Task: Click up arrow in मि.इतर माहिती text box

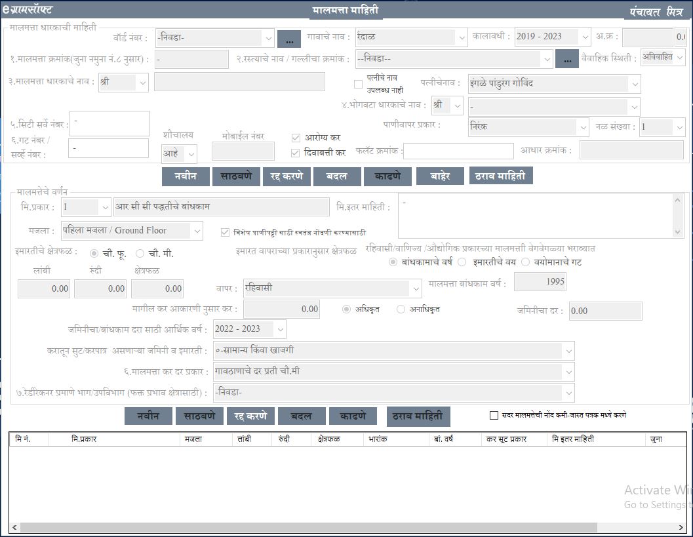Action: click(678, 201)
